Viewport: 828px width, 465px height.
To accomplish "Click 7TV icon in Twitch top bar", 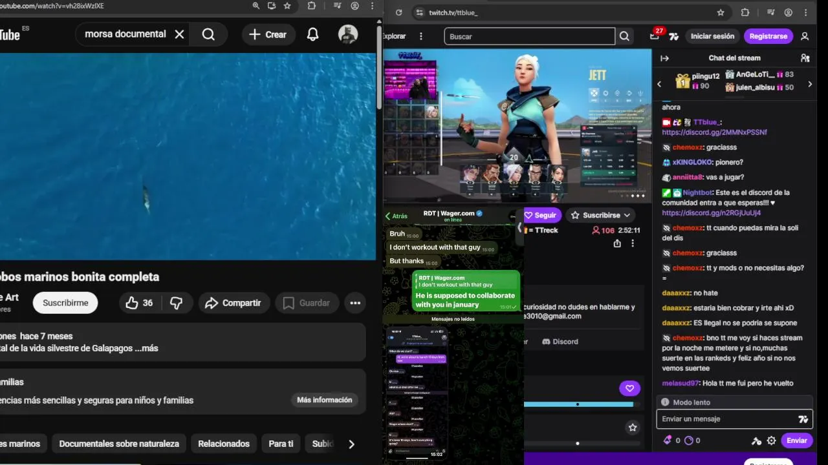I will coord(674,37).
